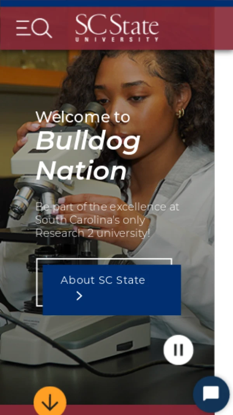Screen dimensions: 233x415
Task: Click the "UNIVERSITY" text under the logo
Action: [117, 39]
